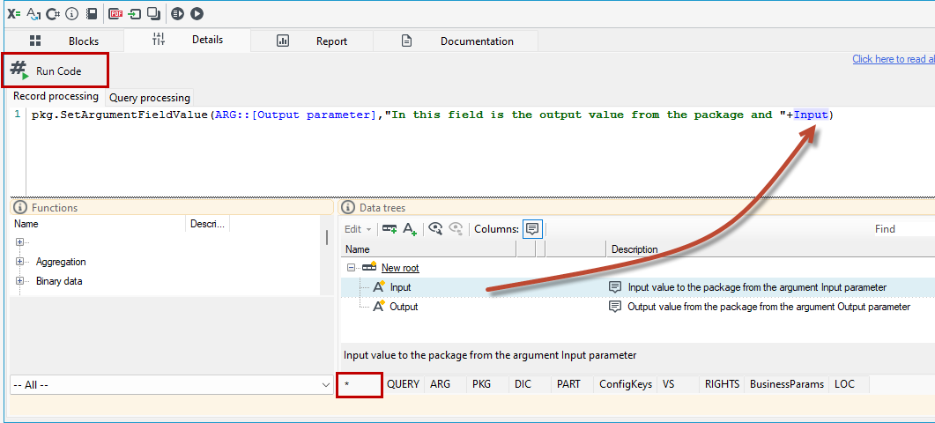Click the round play icon in toolbar

tap(197, 13)
